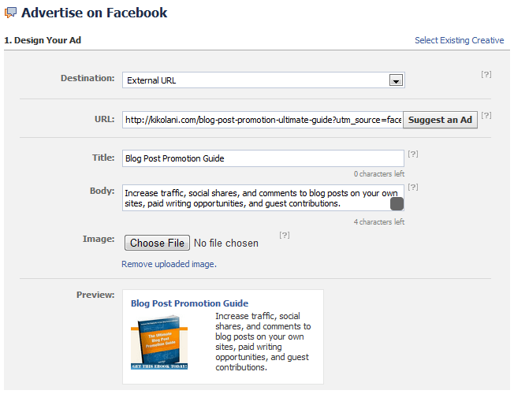Open help tooltip for Body field
514x394 pixels.
(x=413, y=187)
